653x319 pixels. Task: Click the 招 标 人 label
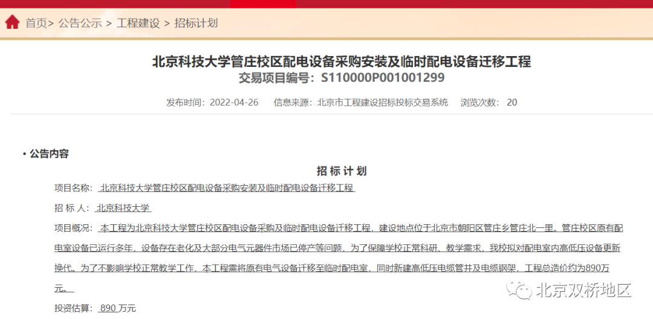[x=71, y=207]
